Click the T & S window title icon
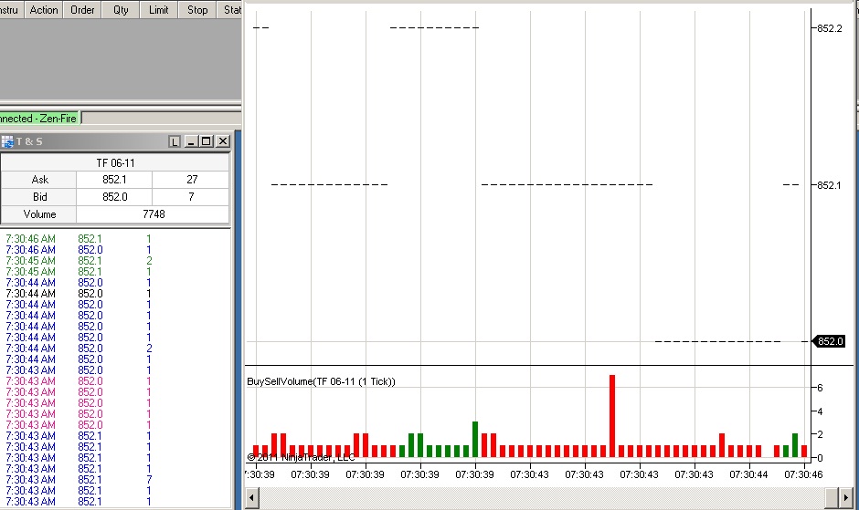 (7, 141)
